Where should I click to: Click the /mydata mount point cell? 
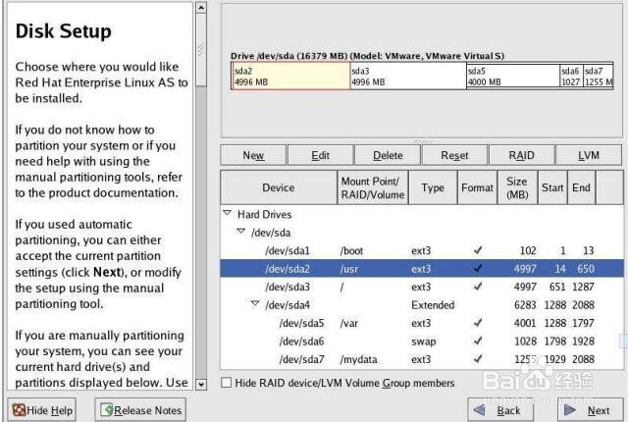tap(358, 359)
